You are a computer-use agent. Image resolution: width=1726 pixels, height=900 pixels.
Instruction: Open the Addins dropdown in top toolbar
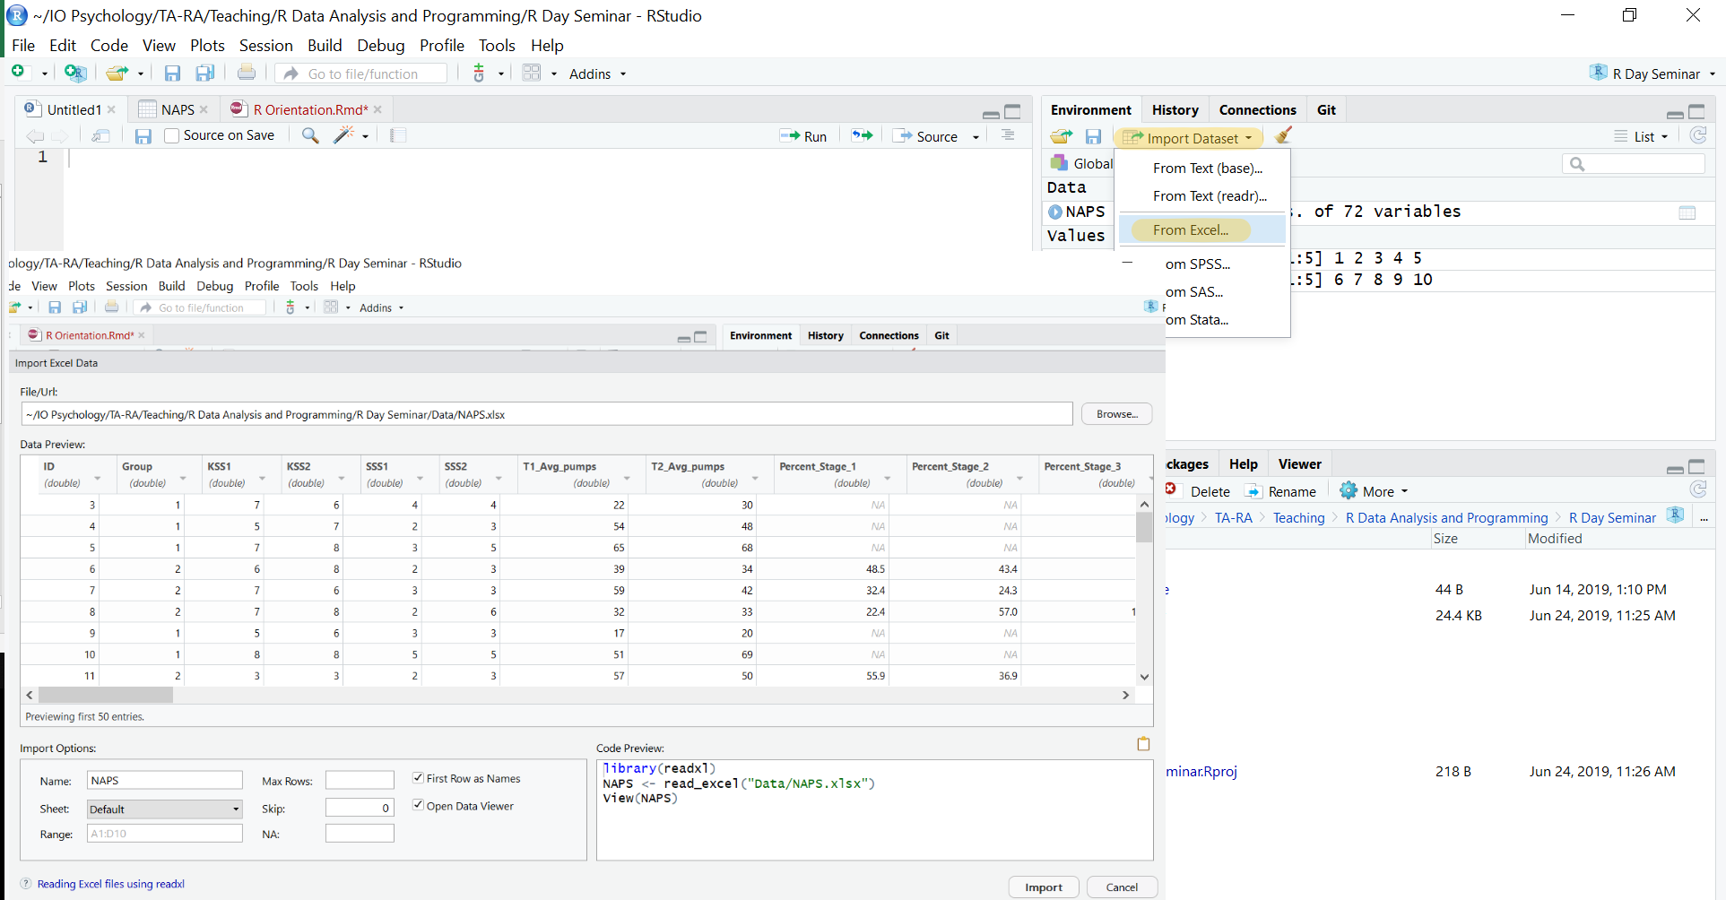click(x=597, y=74)
